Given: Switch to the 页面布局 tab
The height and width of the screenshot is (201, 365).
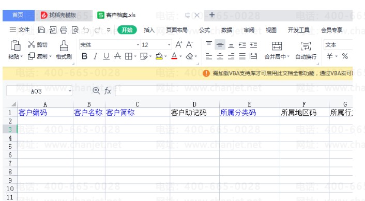Looking at the screenshot, I should pos(177,30).
